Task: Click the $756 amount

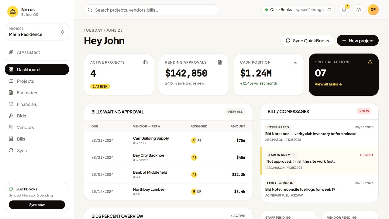Action: point(241,141)
